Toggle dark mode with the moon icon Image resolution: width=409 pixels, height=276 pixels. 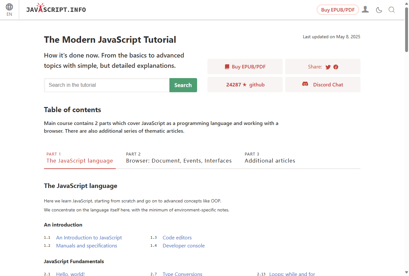click(x=379, y=10)
